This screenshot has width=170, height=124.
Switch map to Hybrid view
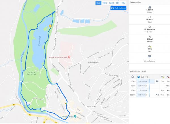[105, 3]
